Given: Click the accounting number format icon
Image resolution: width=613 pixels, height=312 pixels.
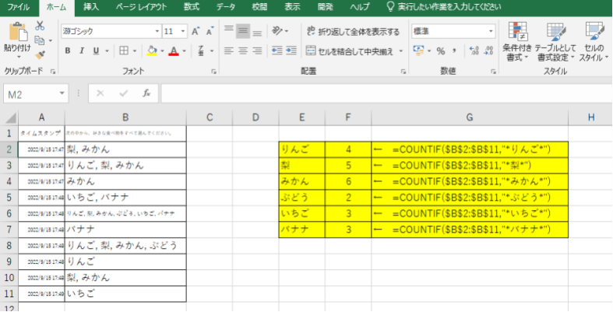Looking at the screenshot, I should 419,51.
